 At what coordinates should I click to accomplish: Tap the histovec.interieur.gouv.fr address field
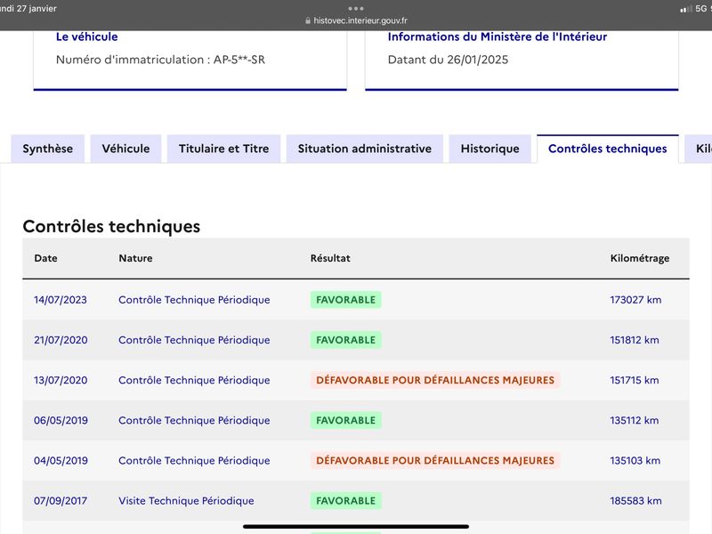pos(356,20)
